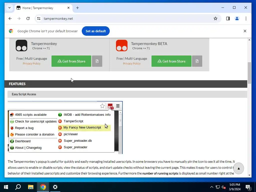Open Privacy Policy link under Tampermonkey
This screenshot has width=256, height=192.
tap(32, 63)
